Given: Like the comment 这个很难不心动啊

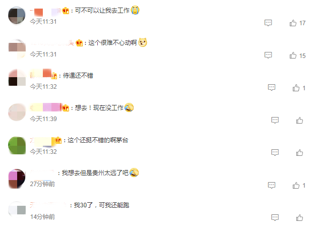Looking at the screenshot, I should [293, 55].
